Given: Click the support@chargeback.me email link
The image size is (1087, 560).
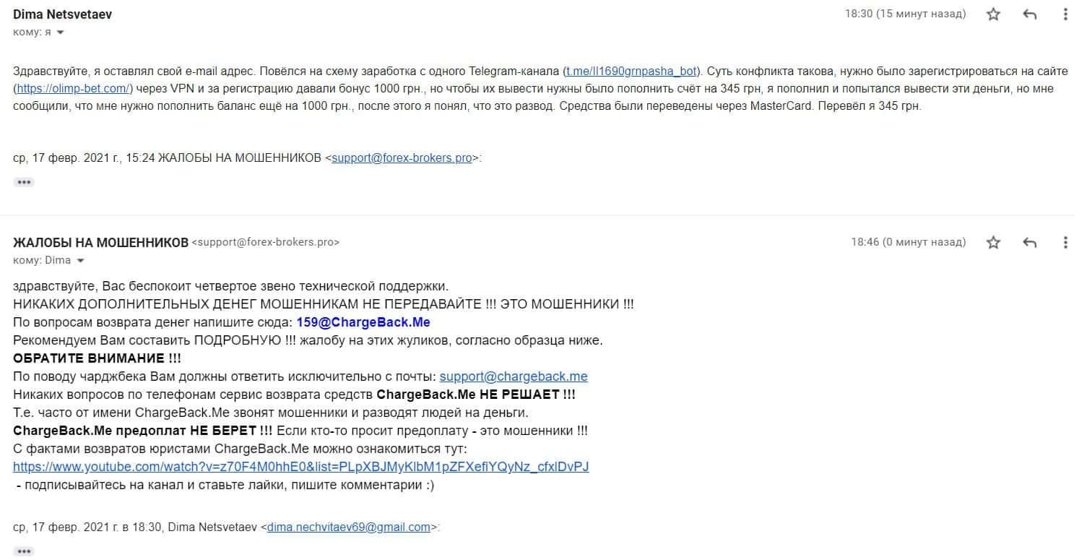Looking at the screenshot, I should pos(514,376).
